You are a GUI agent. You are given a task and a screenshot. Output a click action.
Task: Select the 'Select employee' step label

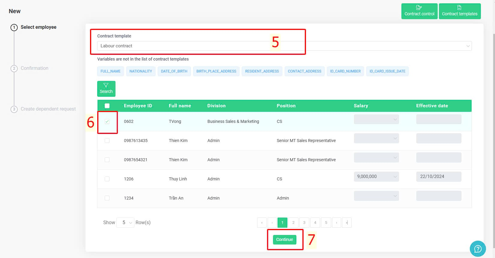(38, 27)
